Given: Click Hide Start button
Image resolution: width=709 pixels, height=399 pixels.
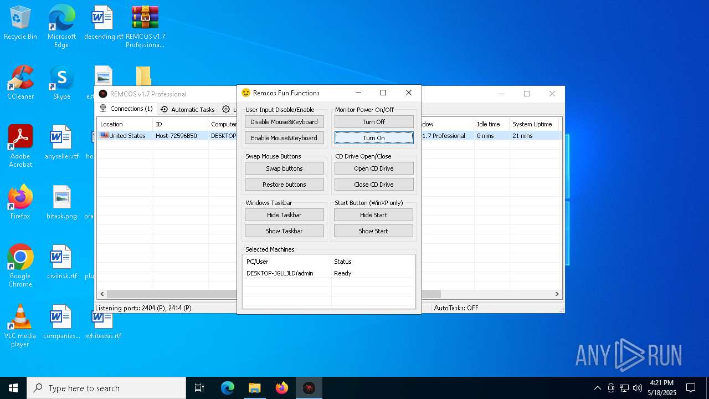Looking at the screenshot, I should pyautogui.click(x=374, y=215).
